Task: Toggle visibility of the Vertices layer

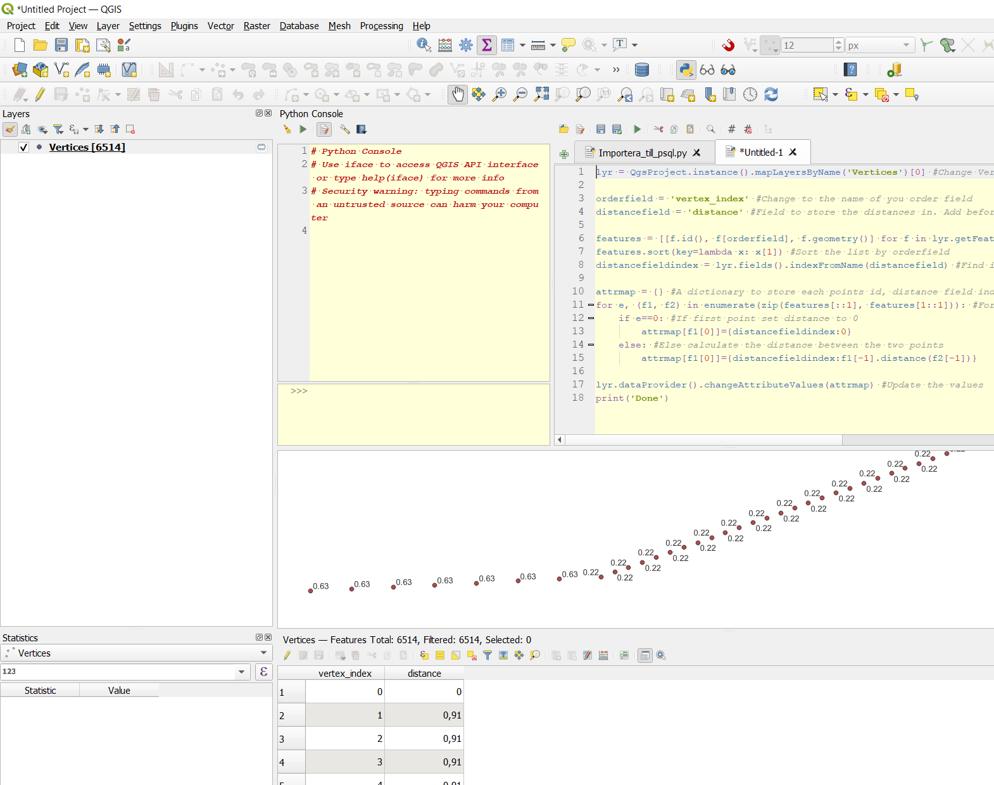Action: 24,148
